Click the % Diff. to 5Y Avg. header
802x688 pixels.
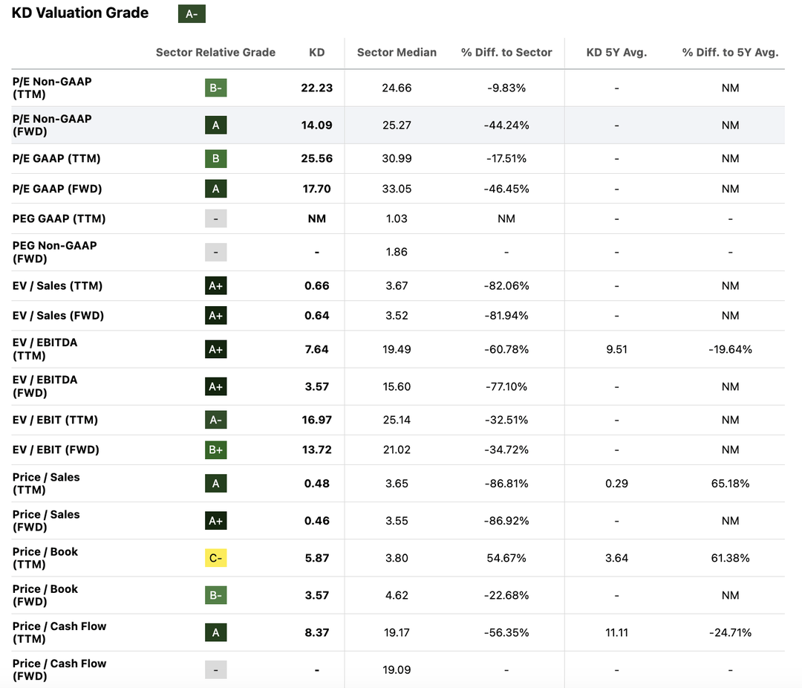point(730,53)
